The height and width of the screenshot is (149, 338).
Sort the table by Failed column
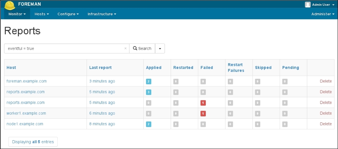click(x=207, y=68)
